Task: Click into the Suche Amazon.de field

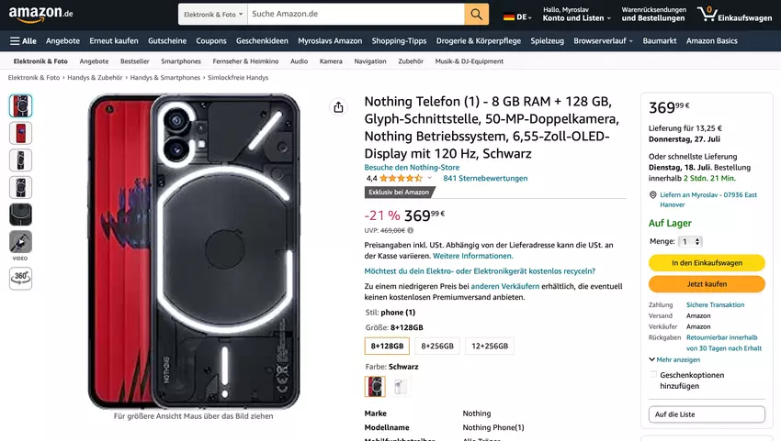Action: (x=355, y=15)
